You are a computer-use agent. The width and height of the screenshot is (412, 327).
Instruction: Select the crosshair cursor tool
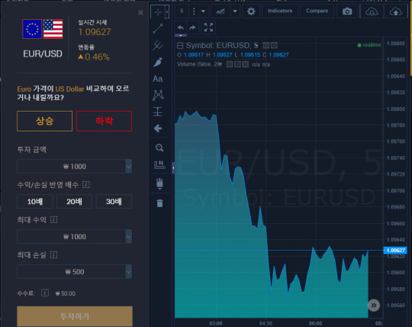158,11
